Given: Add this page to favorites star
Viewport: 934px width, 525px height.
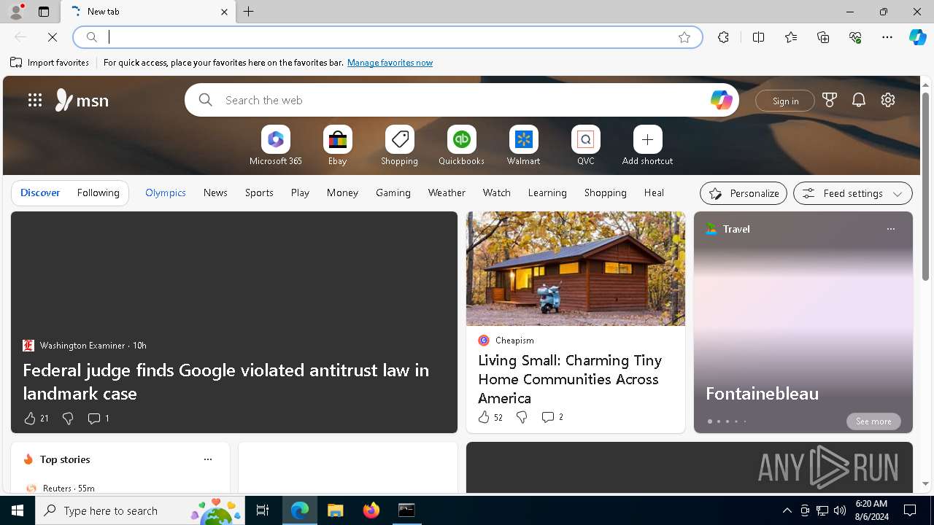Looking at the screenshot, I should 684,37.
